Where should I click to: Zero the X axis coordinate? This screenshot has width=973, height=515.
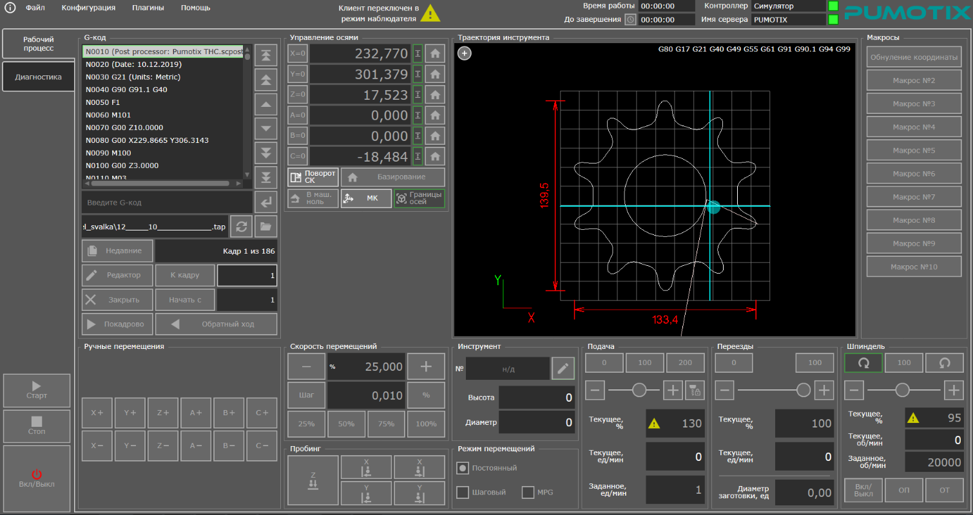[x=298, y=54]
